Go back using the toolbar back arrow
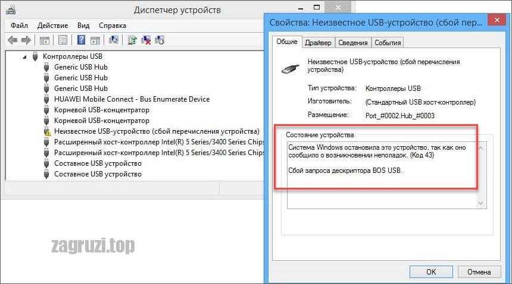The height and width of the screenshot is (284, 512). tap(13, 40)
